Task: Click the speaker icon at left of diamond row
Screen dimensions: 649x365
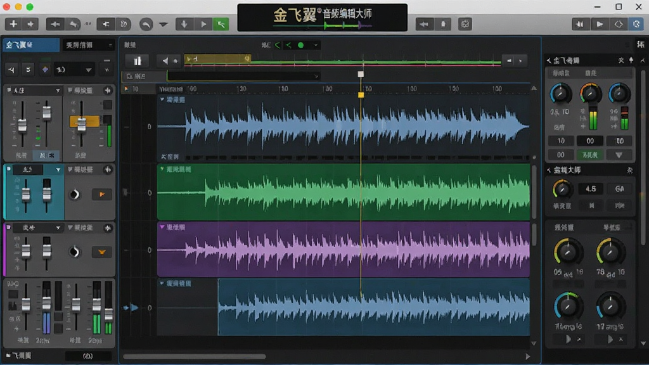Action: (x=11, y=70)
